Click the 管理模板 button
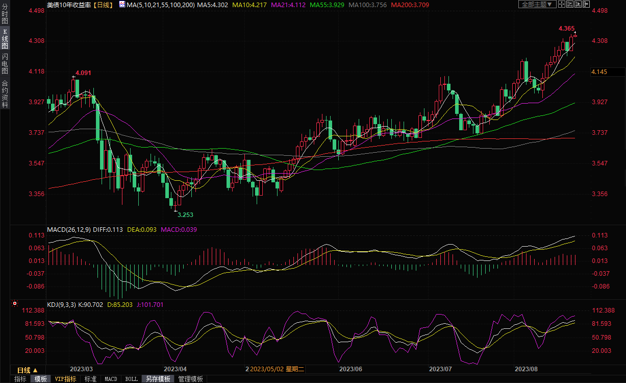The image size is (626, 383). [x=190, y=379]
